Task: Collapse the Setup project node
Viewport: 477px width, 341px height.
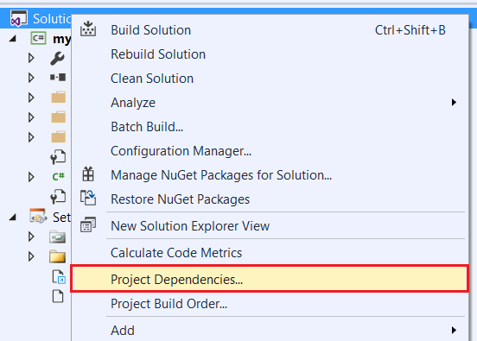Action: point(12,217)
